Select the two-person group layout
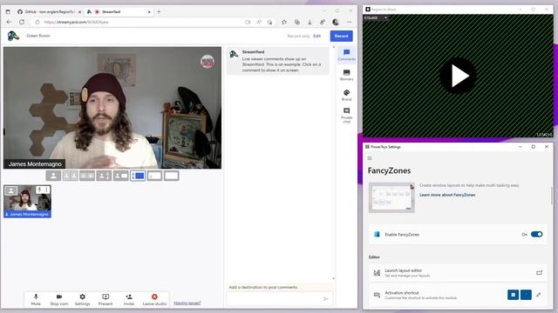Image resolution: width=558 pixels, height=313 pixels. [87, 176]
